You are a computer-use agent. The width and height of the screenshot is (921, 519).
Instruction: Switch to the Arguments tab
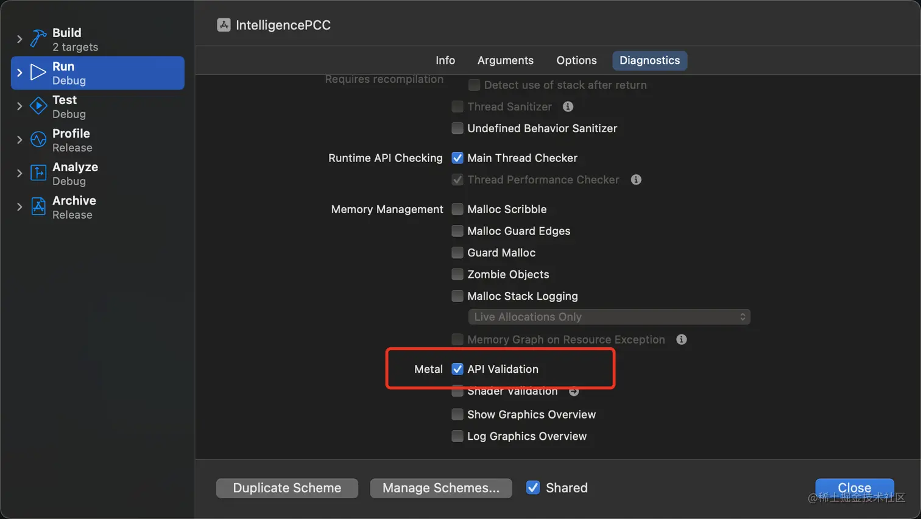click(506, 60)
